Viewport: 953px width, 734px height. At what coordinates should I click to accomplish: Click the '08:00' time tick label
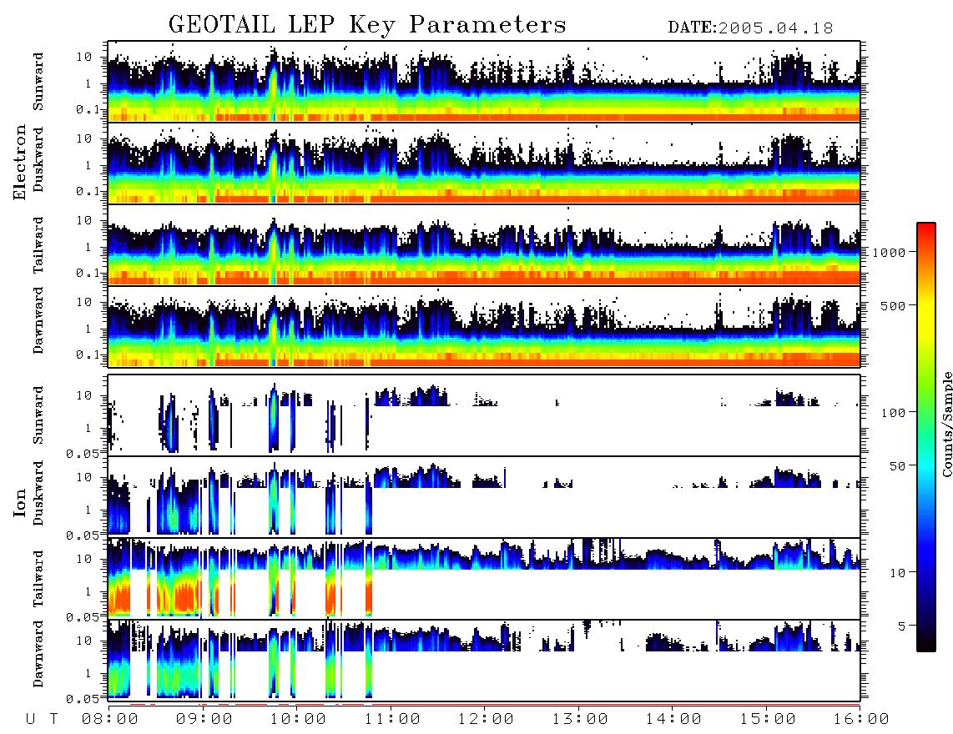pyautogui.click(x=109, y=720)
